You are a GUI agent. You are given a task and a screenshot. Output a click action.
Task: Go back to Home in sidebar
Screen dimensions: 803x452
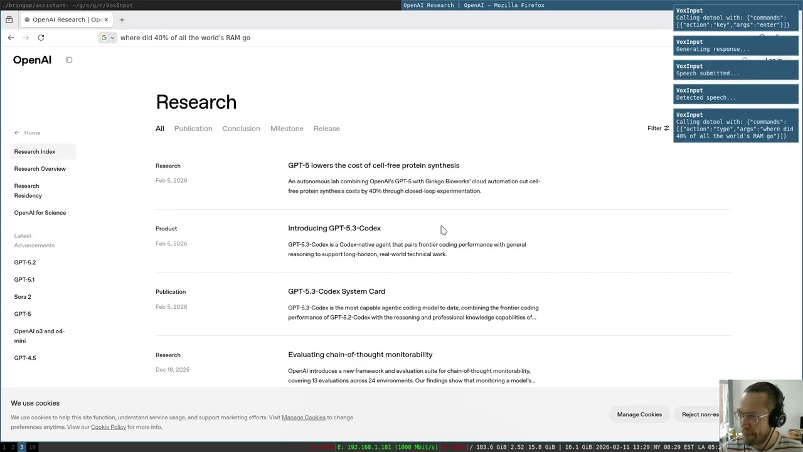click(x=27, y=133)
